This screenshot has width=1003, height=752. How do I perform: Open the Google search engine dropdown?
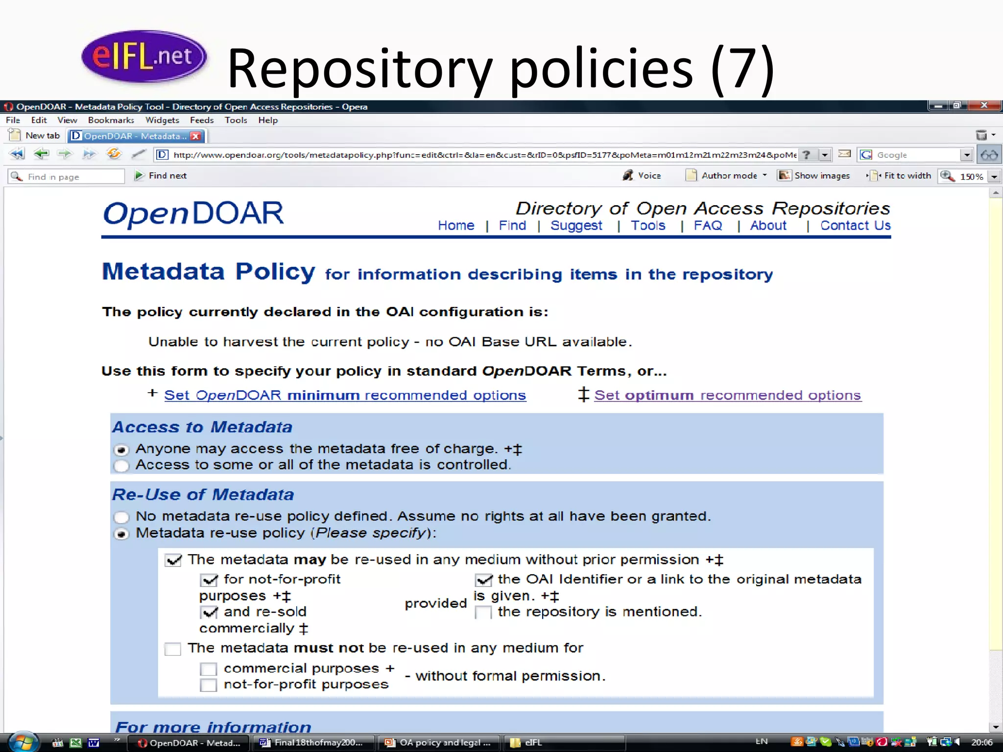[x=967, y=155]
